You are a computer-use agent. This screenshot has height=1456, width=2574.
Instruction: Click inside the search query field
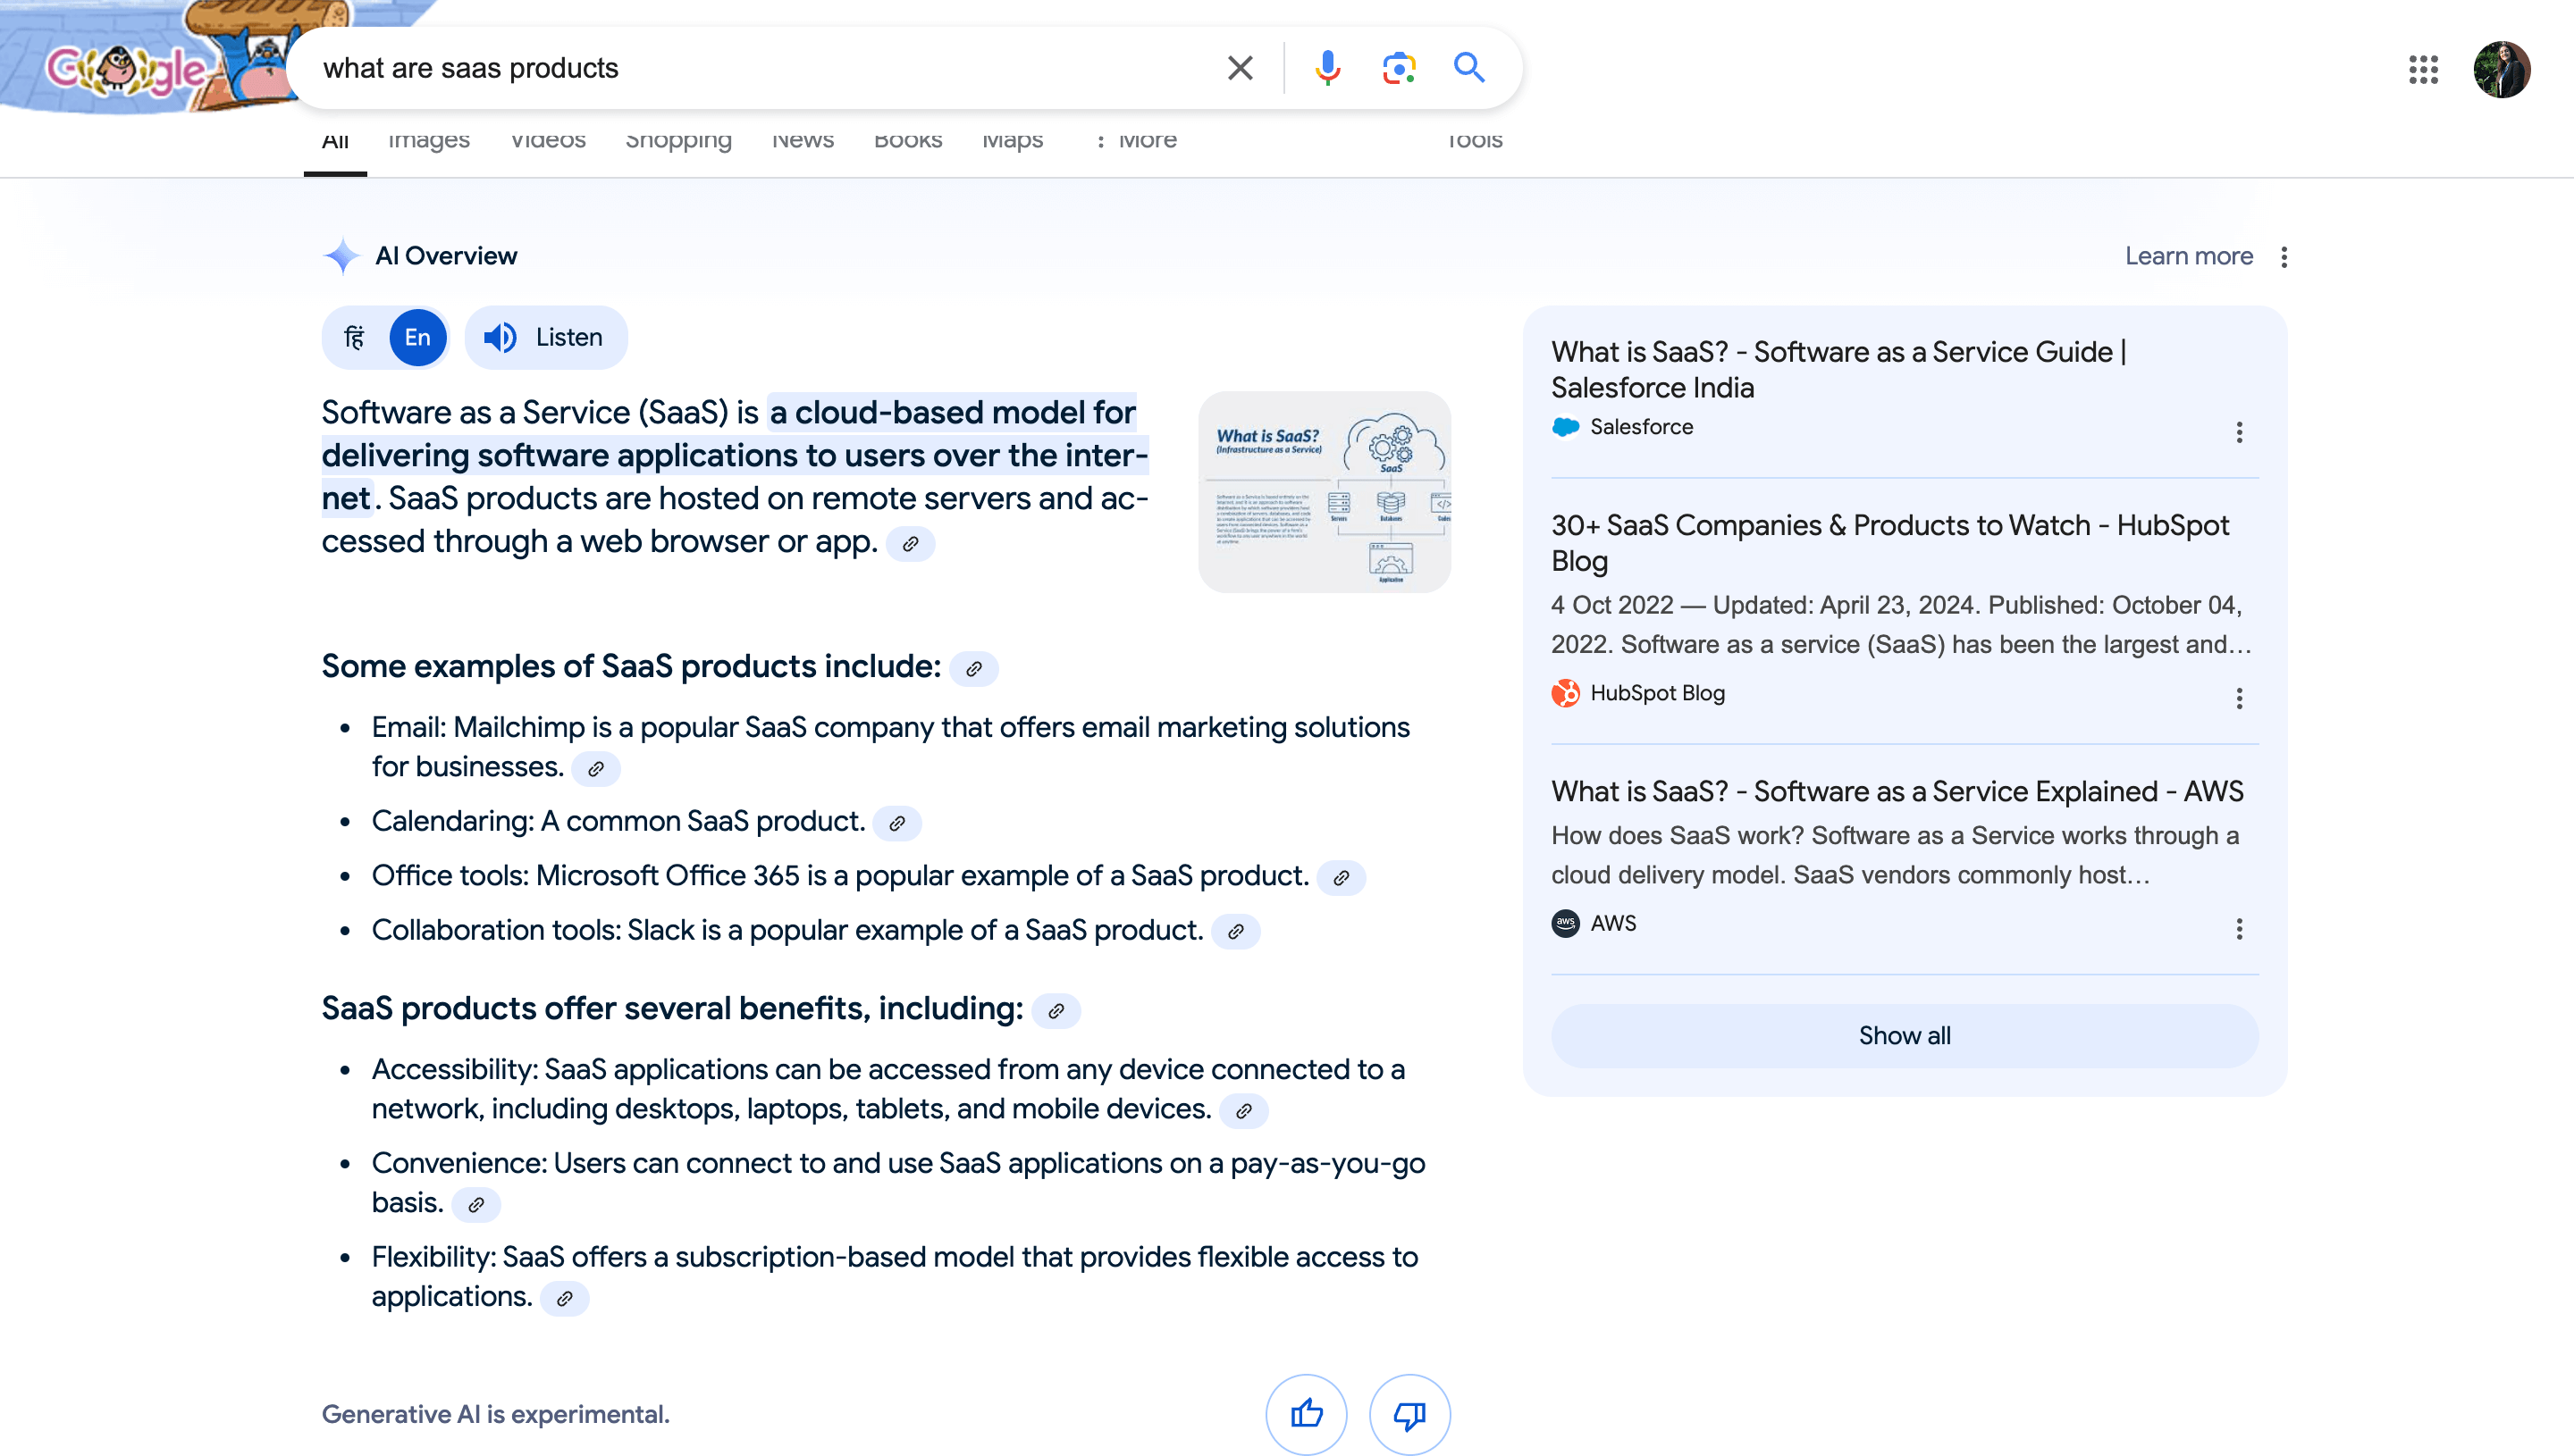coord(761,68)
